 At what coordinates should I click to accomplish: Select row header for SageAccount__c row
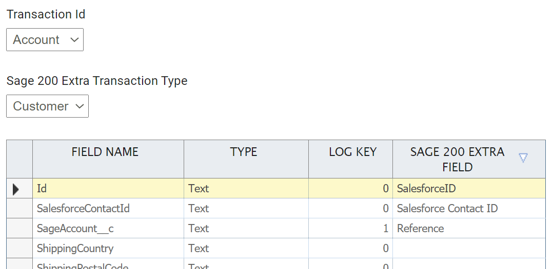pyautogui.click(x=19, y=229)
